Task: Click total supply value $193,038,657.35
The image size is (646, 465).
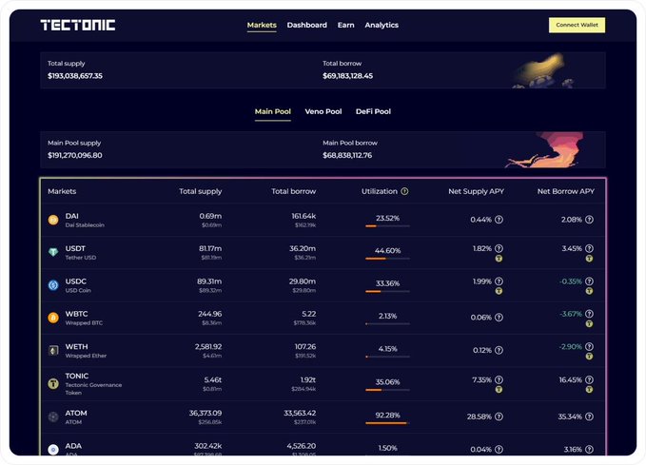Action: (x=75, y=76)
